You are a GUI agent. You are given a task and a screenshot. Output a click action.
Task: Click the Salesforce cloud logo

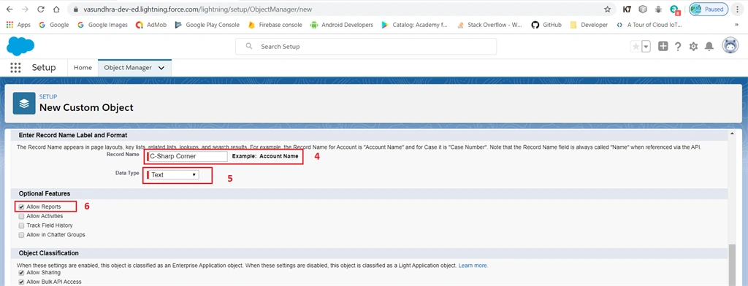coord(20,46)
